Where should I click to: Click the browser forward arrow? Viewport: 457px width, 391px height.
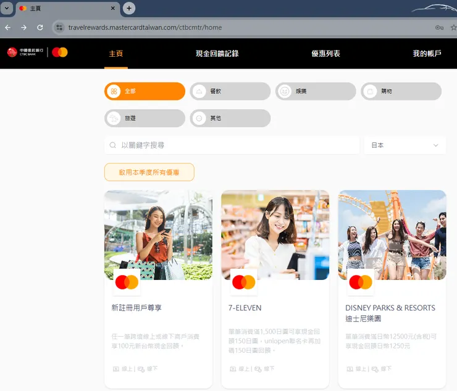(23, 27)
